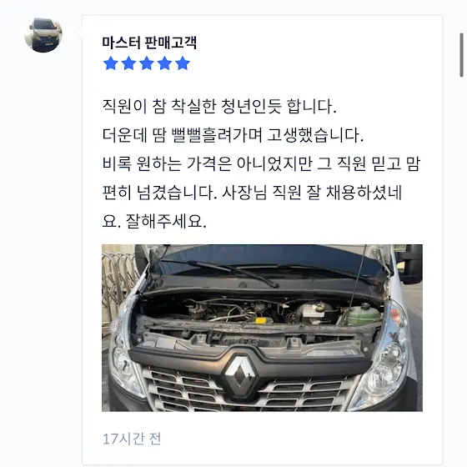Click the yellow dipstick cap in photo

tap(261, 320)
